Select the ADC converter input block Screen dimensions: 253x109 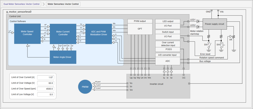click(x=168, y=61)
